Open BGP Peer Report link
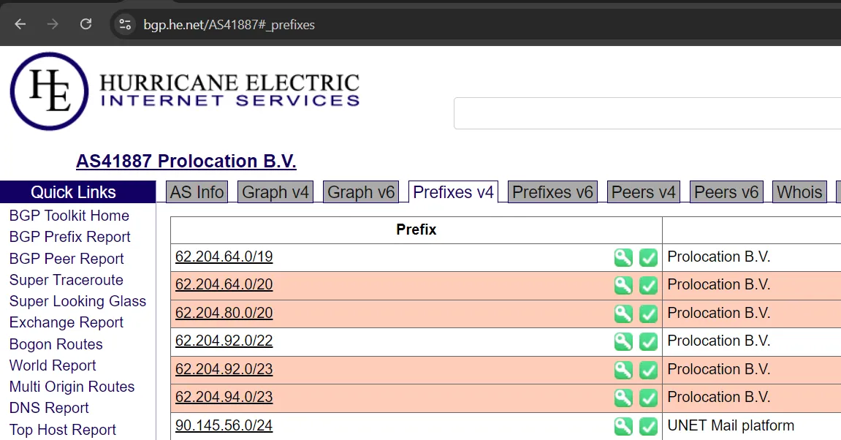Viewport: 841px width, 440px height. pos(66,259)
